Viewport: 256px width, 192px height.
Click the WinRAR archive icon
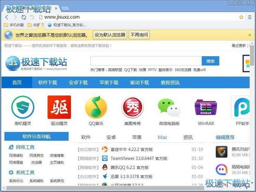pyautogui.click(x=206, y=107)
